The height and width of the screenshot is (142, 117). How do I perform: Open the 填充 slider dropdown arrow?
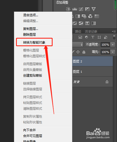(x=113, y=52)
